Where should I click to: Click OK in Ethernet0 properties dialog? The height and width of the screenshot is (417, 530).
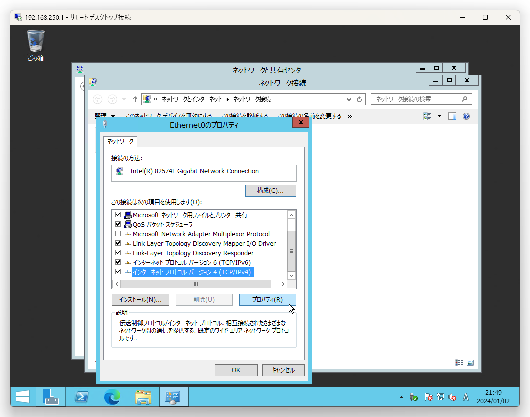236,370
